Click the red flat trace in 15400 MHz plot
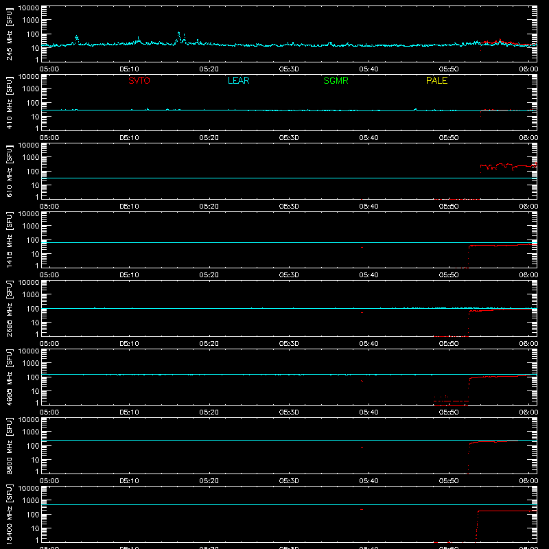 tap(508, 511)
